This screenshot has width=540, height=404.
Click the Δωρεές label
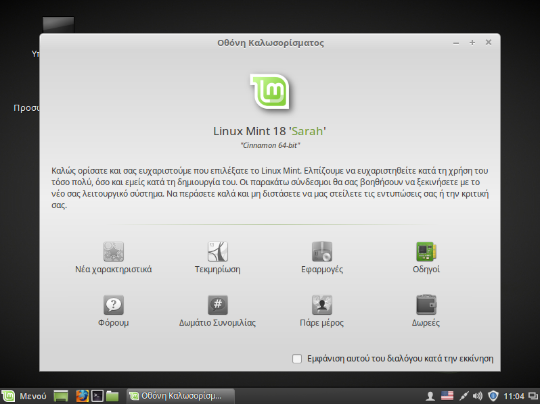(426, 322)
